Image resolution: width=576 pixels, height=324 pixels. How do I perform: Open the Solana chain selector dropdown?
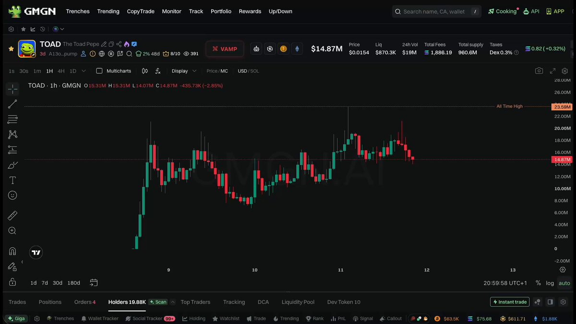[59, 29]
